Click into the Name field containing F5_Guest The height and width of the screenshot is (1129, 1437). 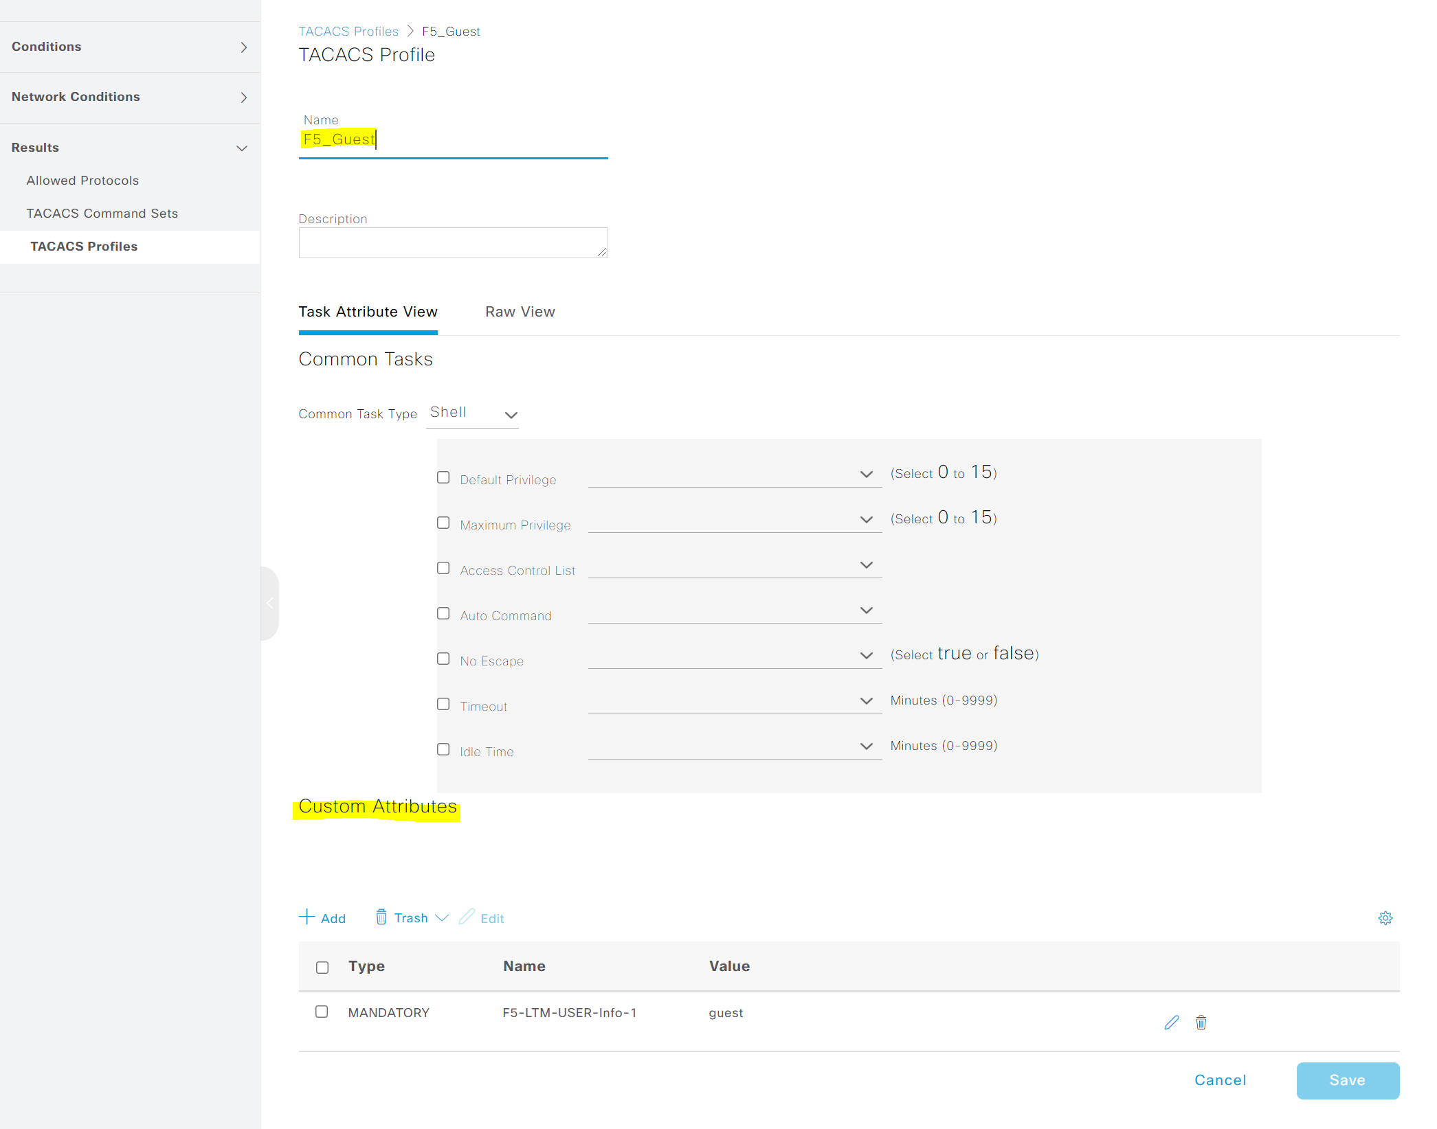click(x=453, y=140)
